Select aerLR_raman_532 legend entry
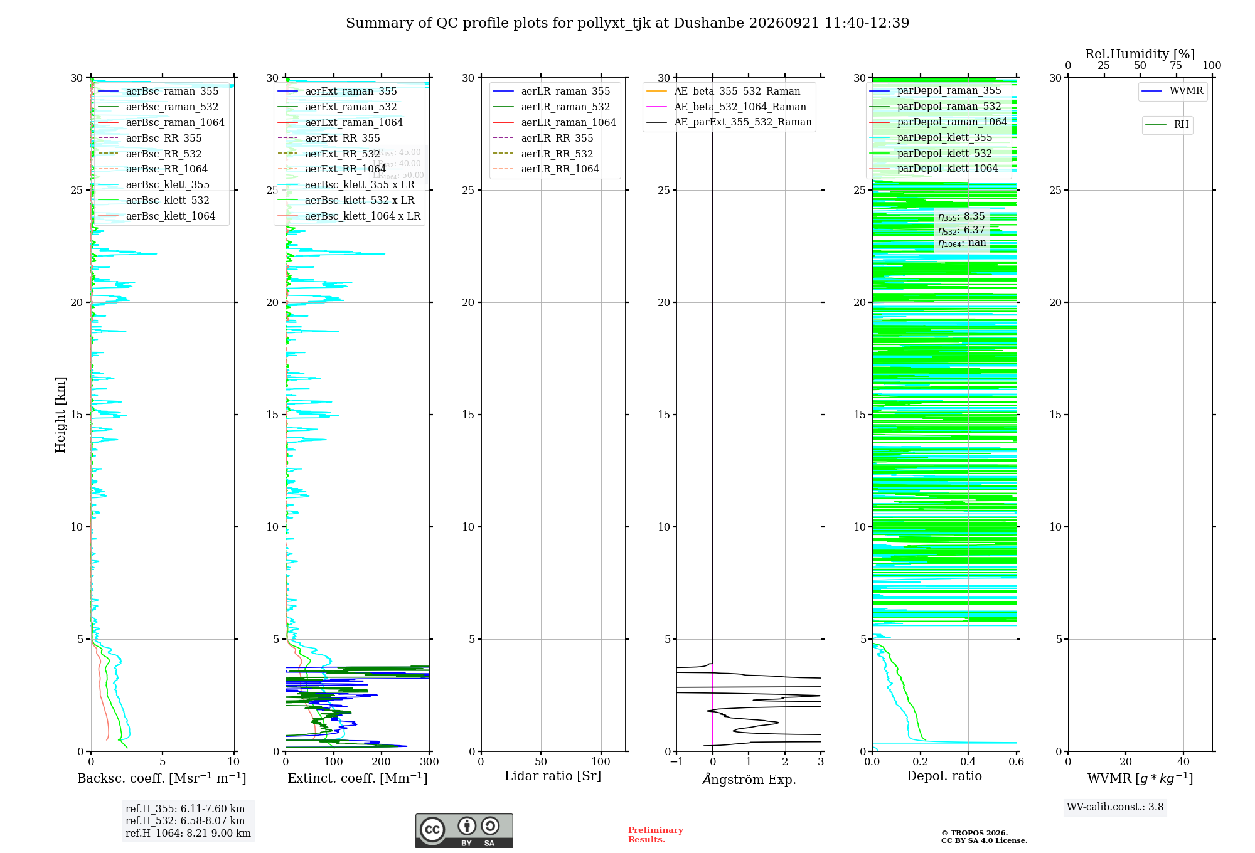The height and width of the screenshot is (853, 1255). [x=552, y=107]
